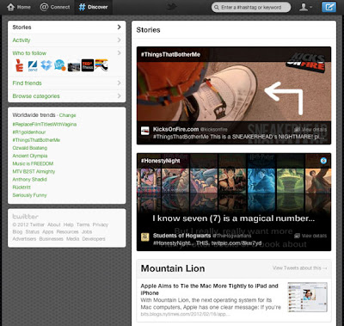Open the Rücktritt trend

coord(21,188)
